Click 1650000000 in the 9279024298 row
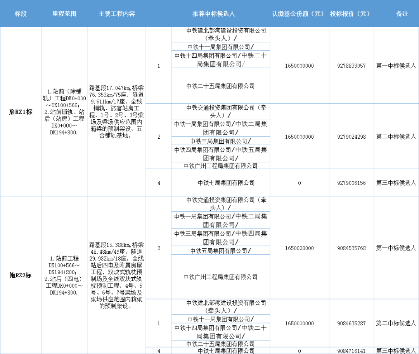 point(299,137)
